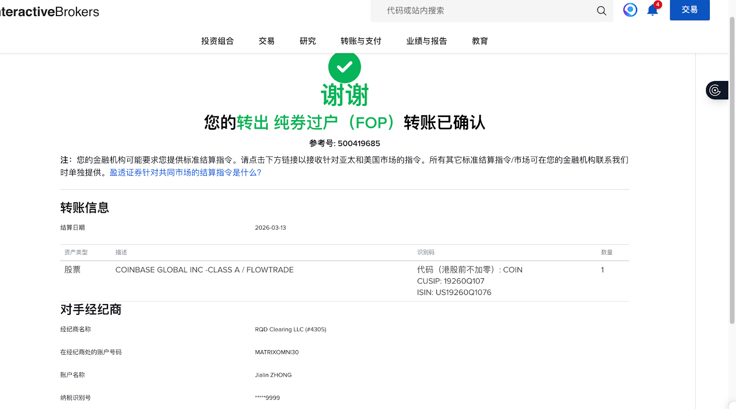Open the dark floating widget on right edge
This screenshot has width=736, height=409.
(717, 90)
